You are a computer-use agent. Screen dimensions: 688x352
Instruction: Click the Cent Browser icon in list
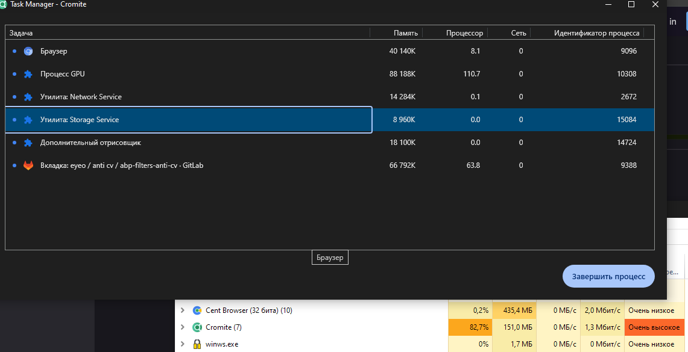click(x=197, y=310)
